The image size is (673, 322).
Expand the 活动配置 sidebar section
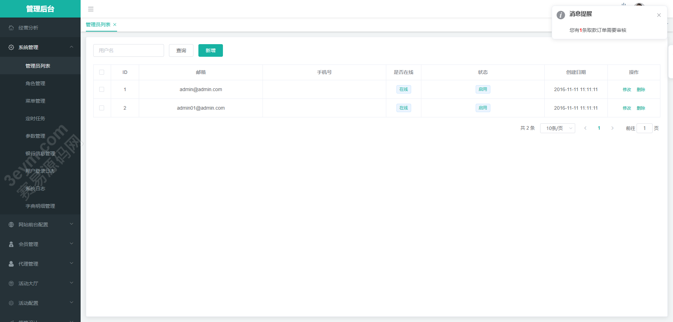tap(40, 303)
